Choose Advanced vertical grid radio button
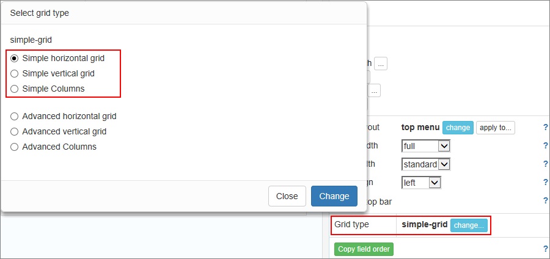Viewport: 550px width, 259px height. click(x=15, y=132)
